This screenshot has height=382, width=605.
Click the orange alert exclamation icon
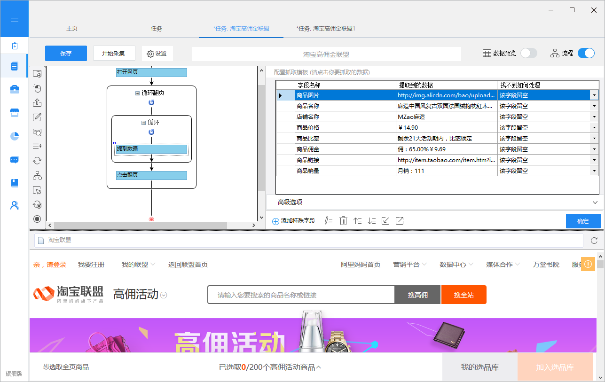[x=588, y=265]
